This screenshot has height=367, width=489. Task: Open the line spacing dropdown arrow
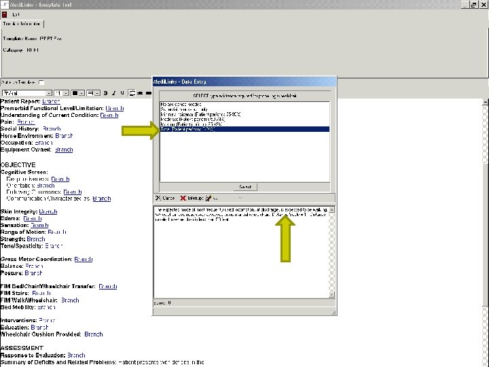click(x=97, y=93)
